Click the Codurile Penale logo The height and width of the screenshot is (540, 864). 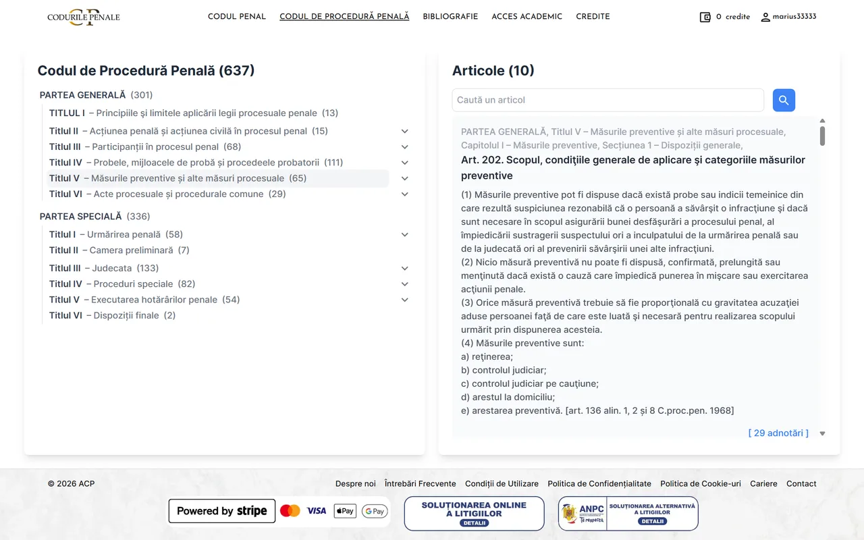[84, 17]
